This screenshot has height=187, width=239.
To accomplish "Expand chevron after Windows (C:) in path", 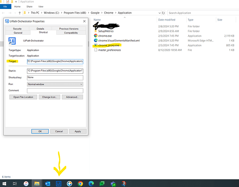I will pos(61,13).
